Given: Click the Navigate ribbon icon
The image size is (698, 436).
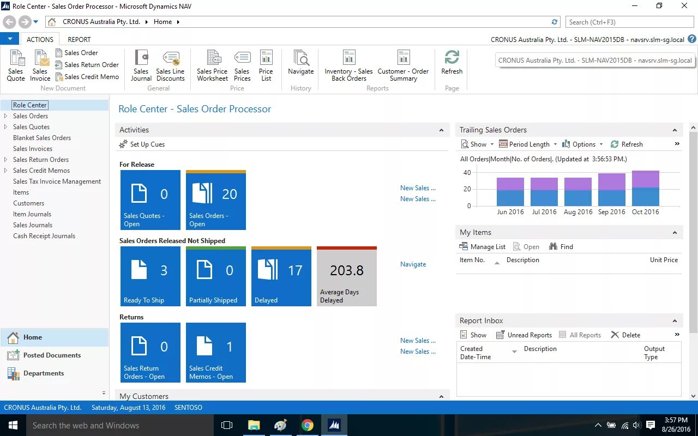Looking at the screenshot, I should click(x=301, y=63).
